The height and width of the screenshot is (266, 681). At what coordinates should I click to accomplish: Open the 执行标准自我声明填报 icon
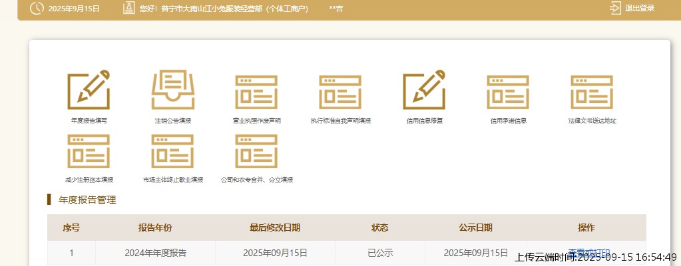340,92
